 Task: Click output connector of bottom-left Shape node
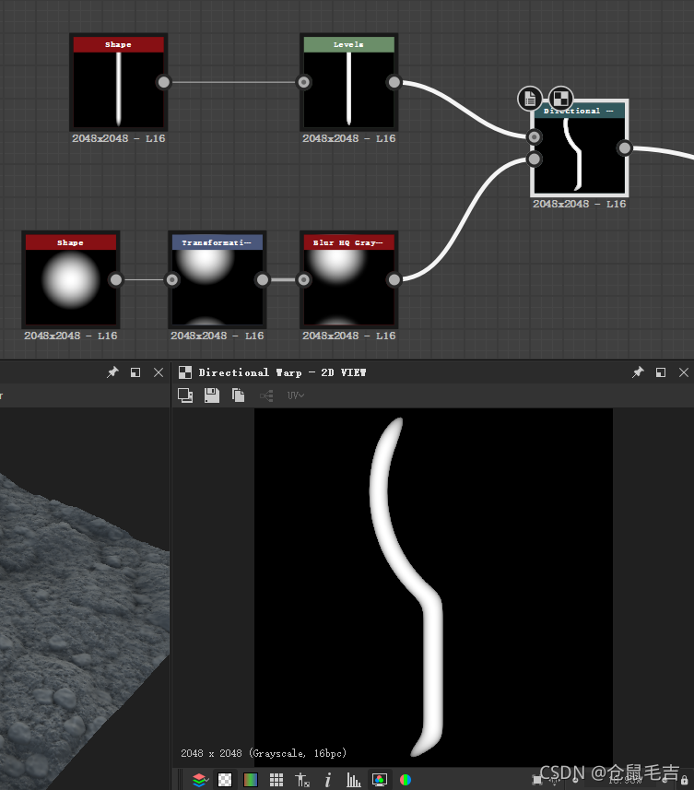(116, 279)
